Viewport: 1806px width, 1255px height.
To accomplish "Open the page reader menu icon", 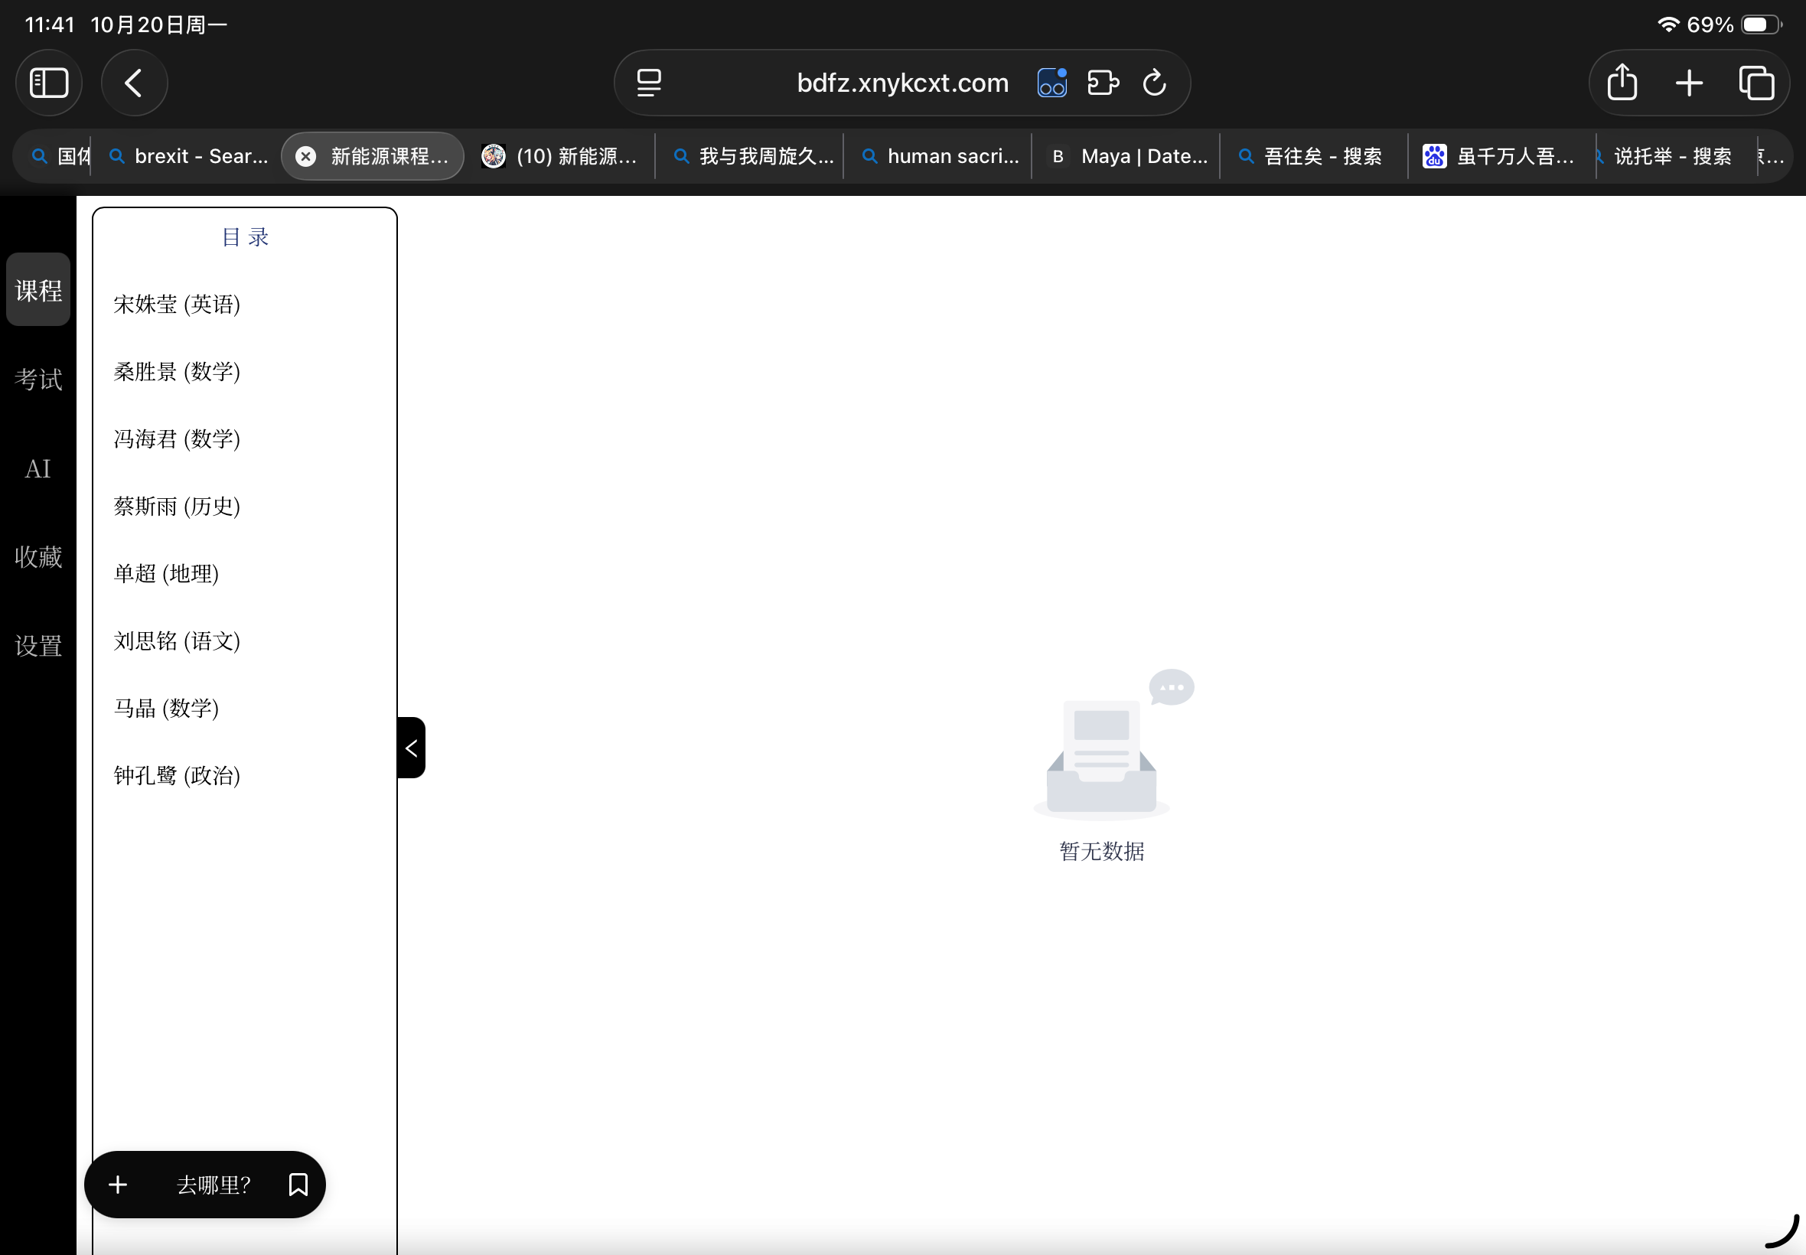I will pos(649,83).
